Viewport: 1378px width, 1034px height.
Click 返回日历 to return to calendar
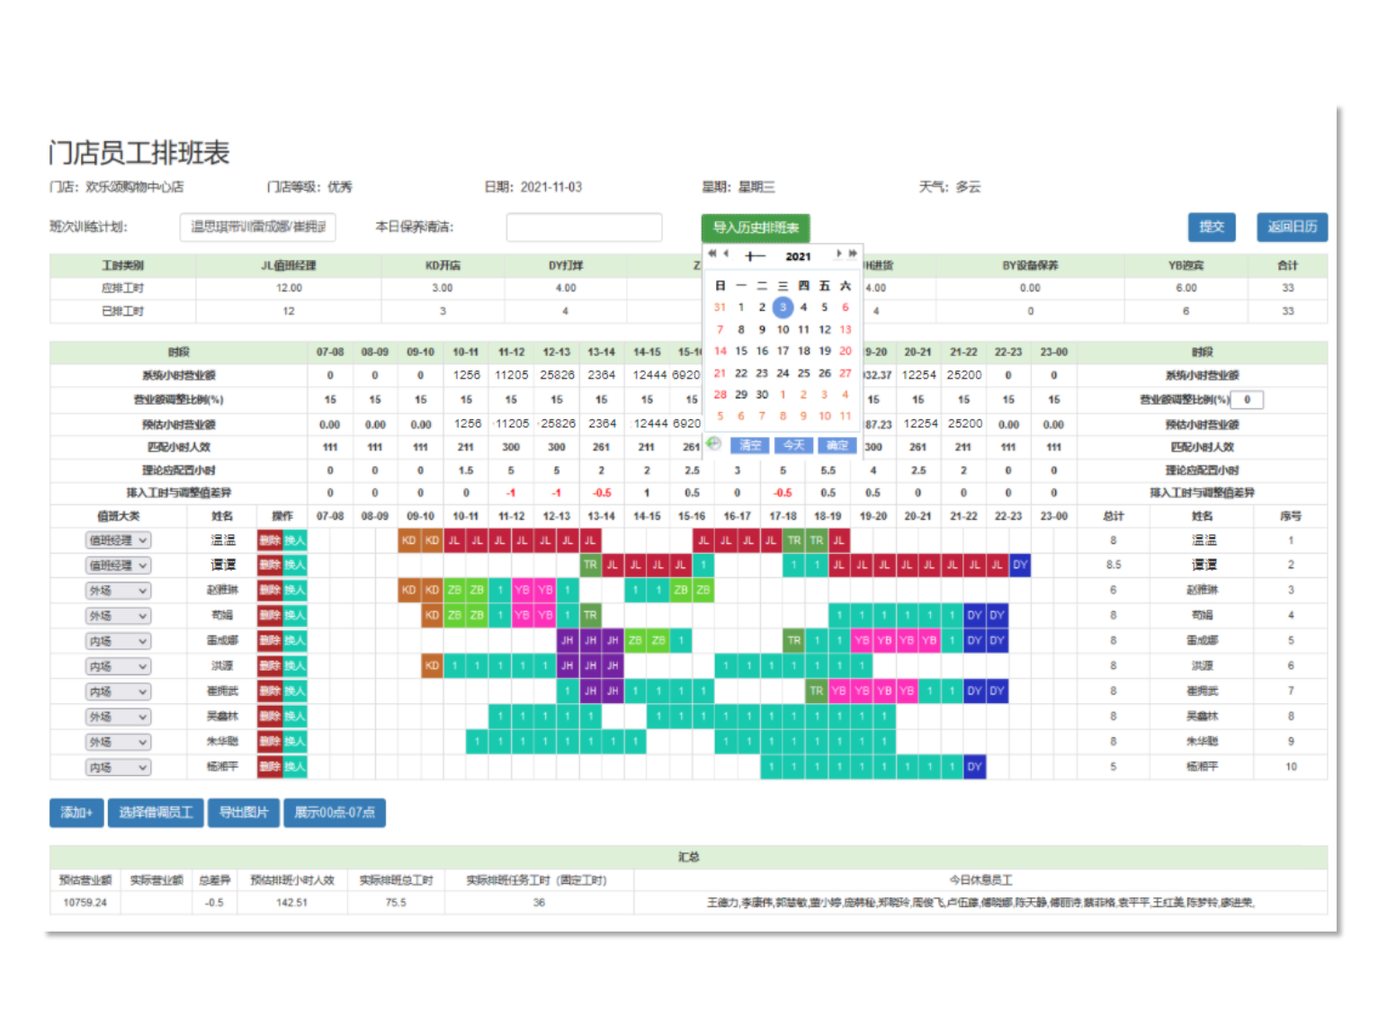pyautogui.click(x=1292, y=227)
